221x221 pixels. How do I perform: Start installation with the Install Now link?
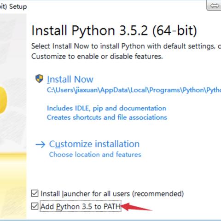click(70, 79)
